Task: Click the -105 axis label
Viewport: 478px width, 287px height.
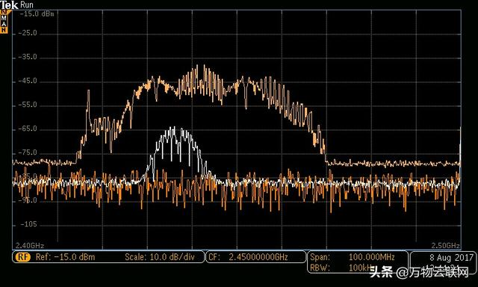Action: click(x=28, y=224)
